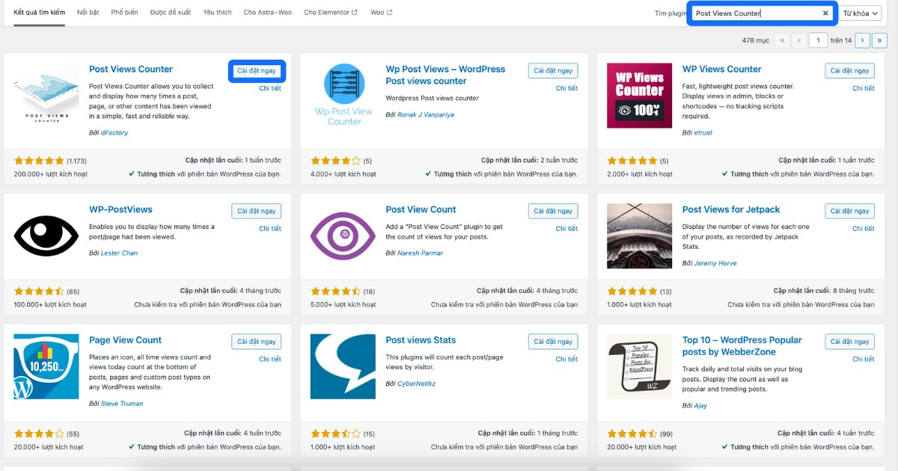Viewport: 898px width, 471px height.
Task: Install WP Views Counter plugin now
Action: [850, 71]
